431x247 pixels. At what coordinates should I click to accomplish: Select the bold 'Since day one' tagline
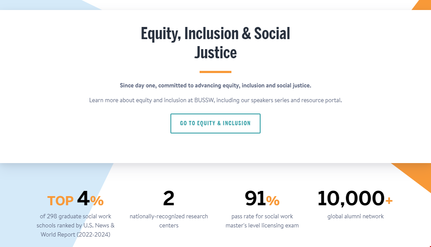215,86
